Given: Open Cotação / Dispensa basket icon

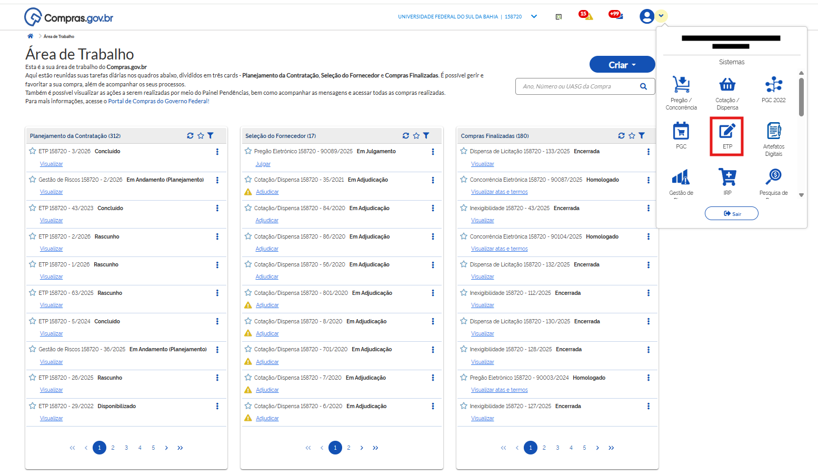Looking at the screenshot, I should [727, 85].
